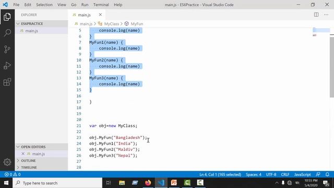Screen dimensions: 334x188
Task: Close main.js in Open Editors list
Action: pos(23,154)
